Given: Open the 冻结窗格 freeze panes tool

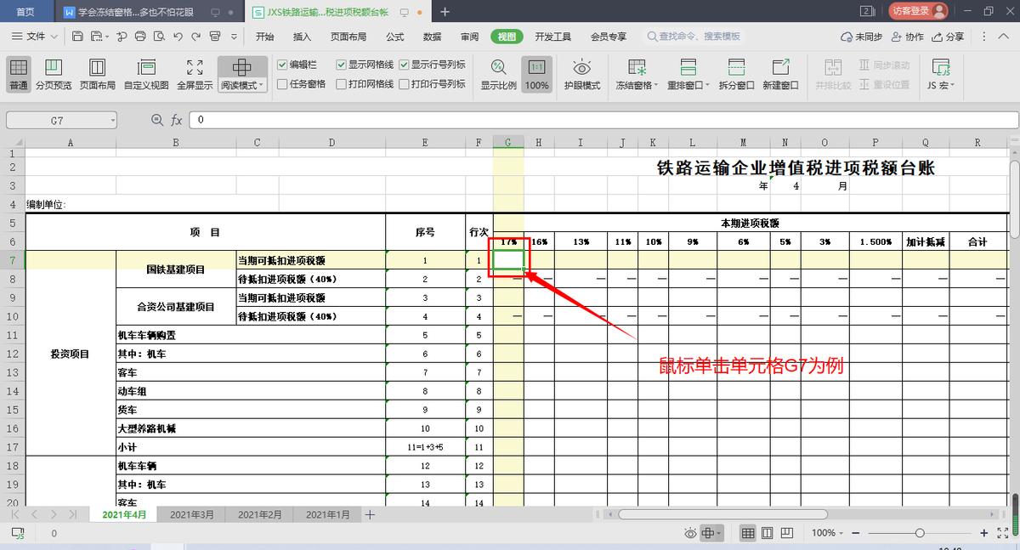Looking at the screenshot, I should point(636,72).
